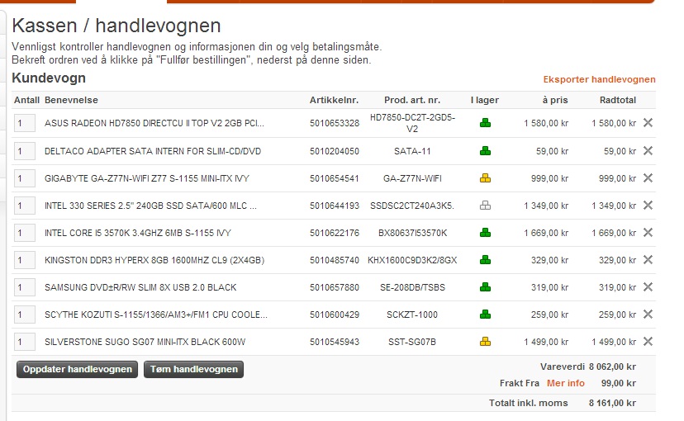Select total 8 161,00 kr
This screenshot has height=421, width=684.
612,403
